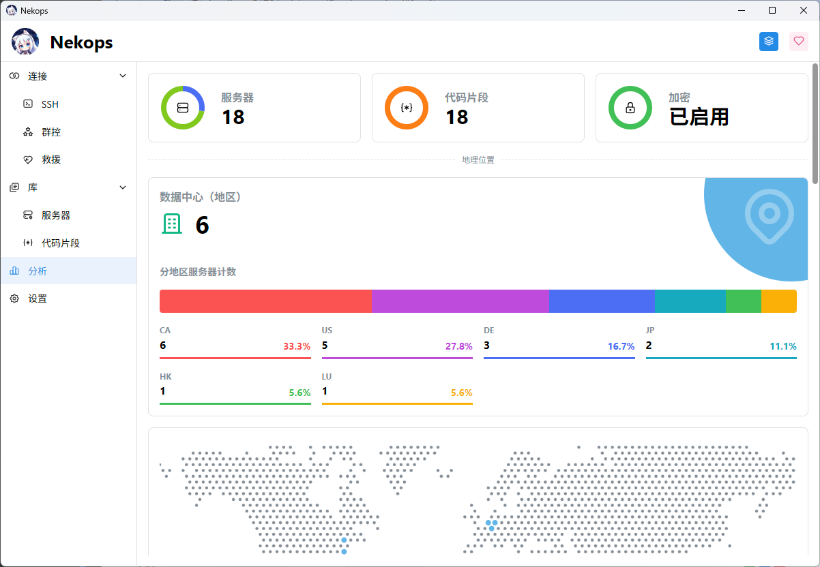Click the red CA segment of bar
The height and width of the screenshot is (567, 820).
click(265, 301)
